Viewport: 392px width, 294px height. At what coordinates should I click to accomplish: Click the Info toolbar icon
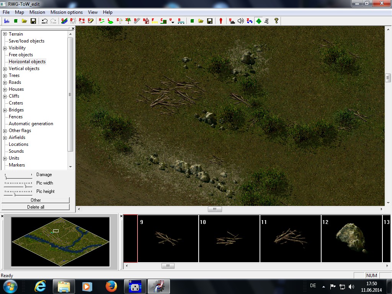(7, 21)
